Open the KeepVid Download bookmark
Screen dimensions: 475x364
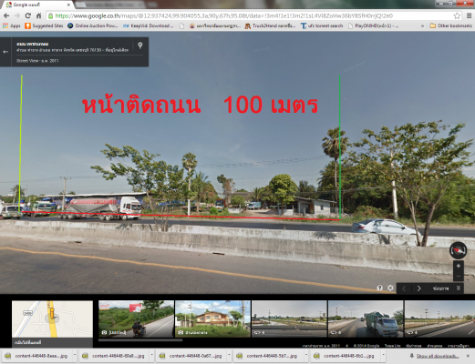(149, 25)
